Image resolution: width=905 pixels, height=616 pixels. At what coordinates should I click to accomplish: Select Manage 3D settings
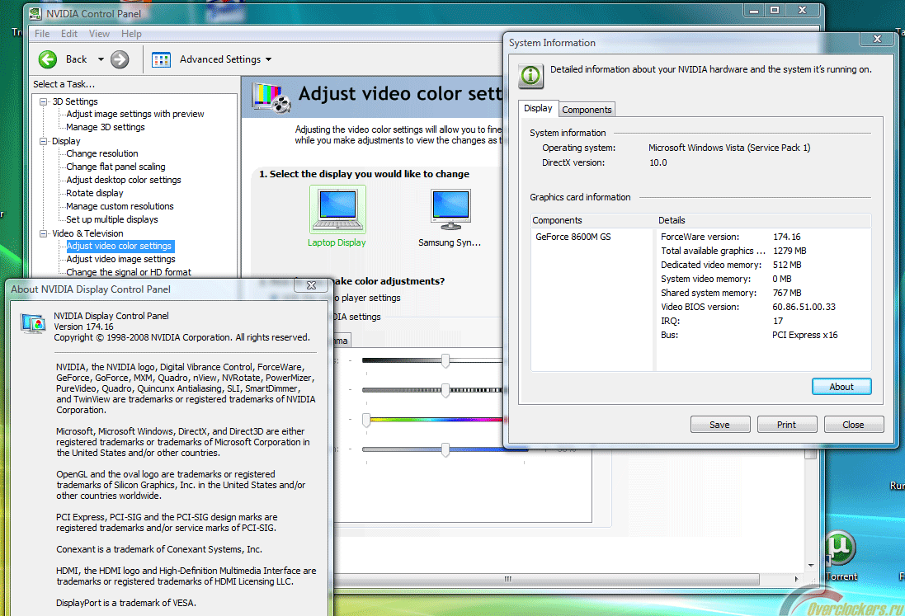106,128
